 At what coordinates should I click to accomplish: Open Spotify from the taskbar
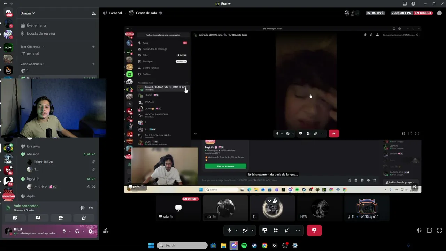(244, 245)
